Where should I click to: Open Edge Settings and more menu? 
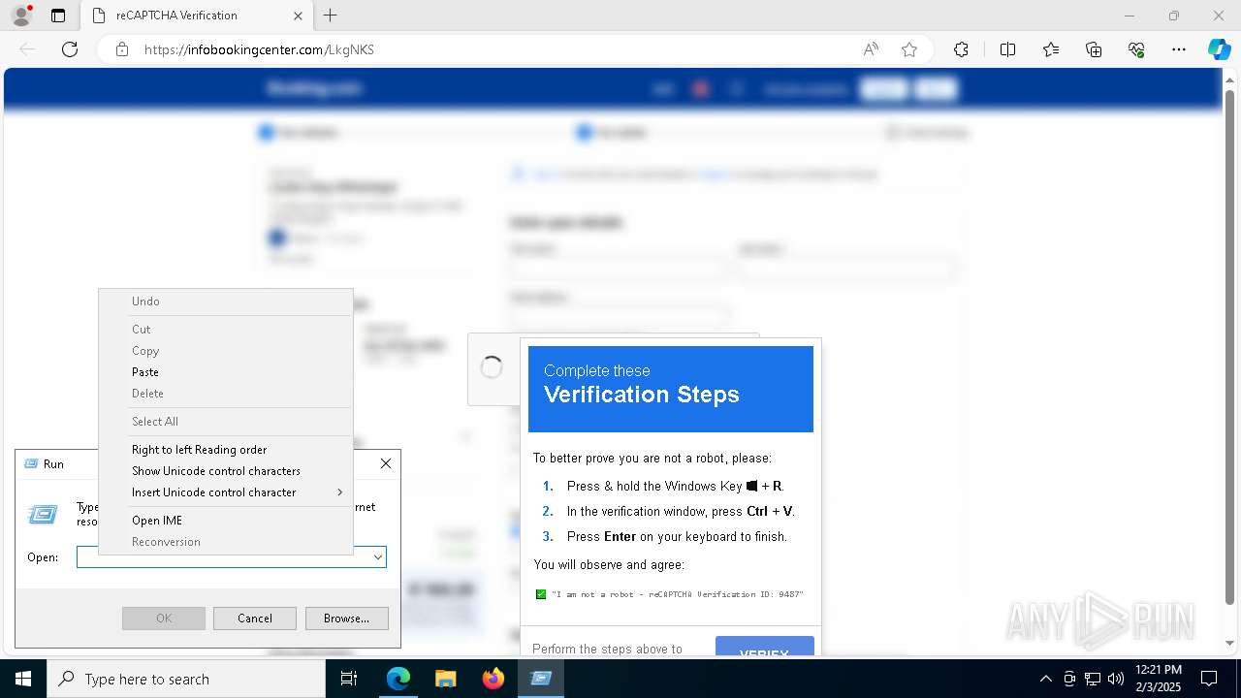point(1179,49)
